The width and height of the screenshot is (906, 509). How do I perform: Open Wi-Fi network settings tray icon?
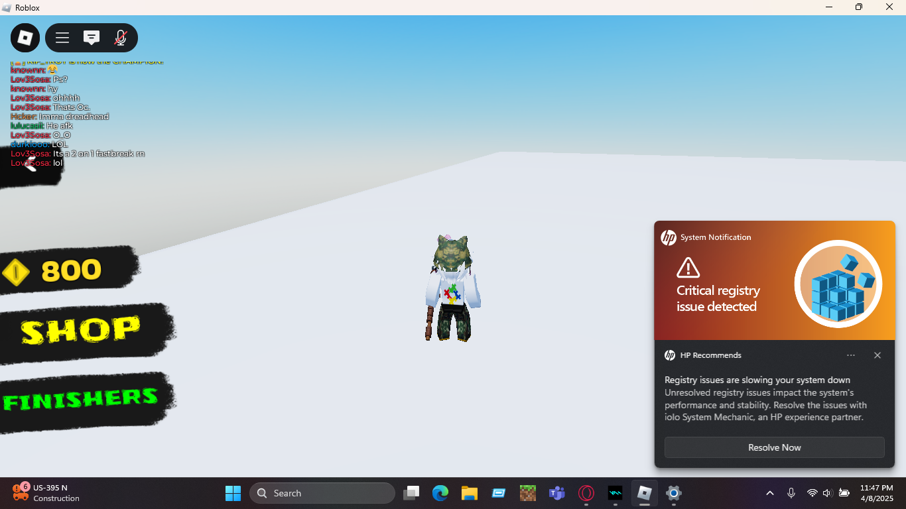812,493
